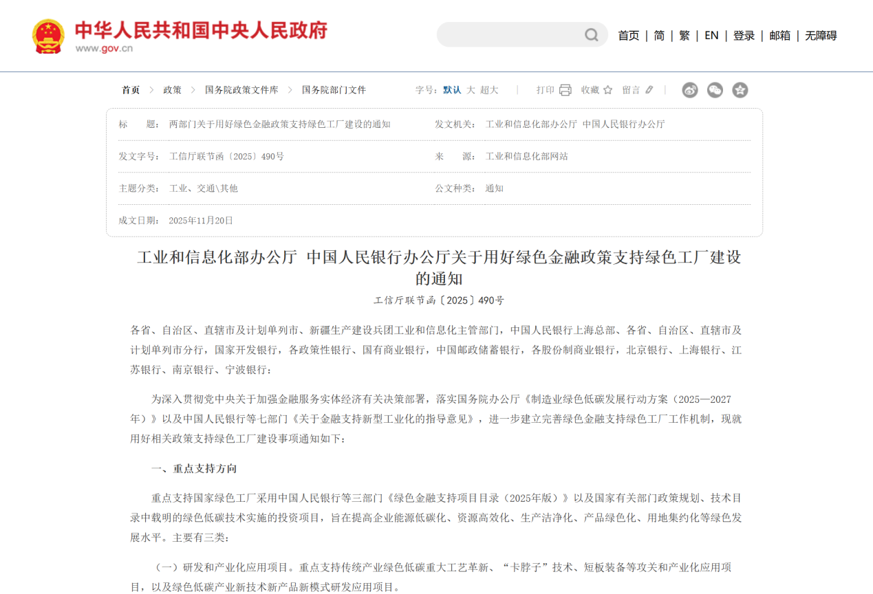Click the printer icon

[x=565, y=90]
